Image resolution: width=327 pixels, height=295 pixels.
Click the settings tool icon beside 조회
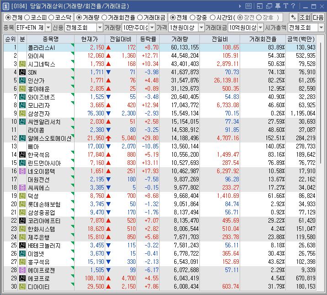point(294,17)
